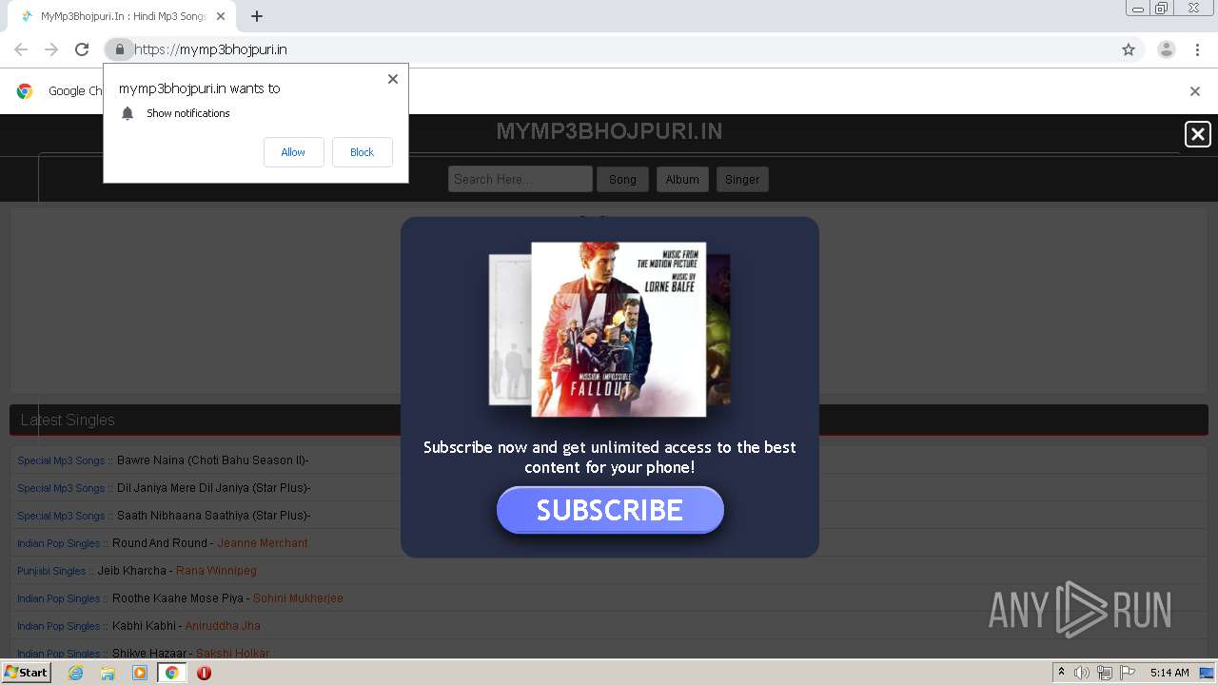This screenshot has height=685, width=1218.
Task: Click the Latest Singles heading
Action: 68,420
